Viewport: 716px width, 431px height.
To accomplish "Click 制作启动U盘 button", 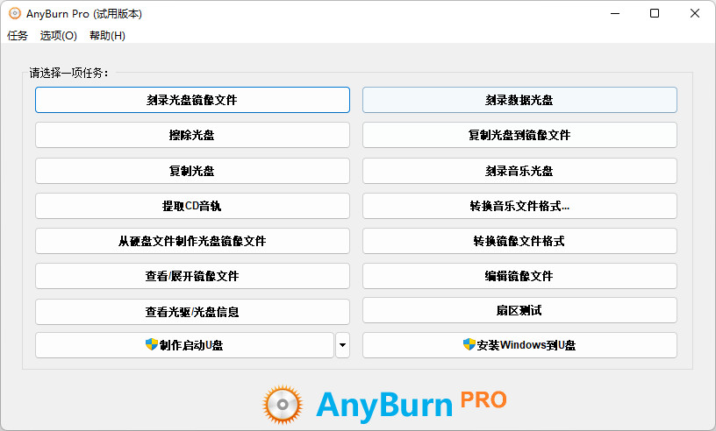I will (x=184, y=345).
